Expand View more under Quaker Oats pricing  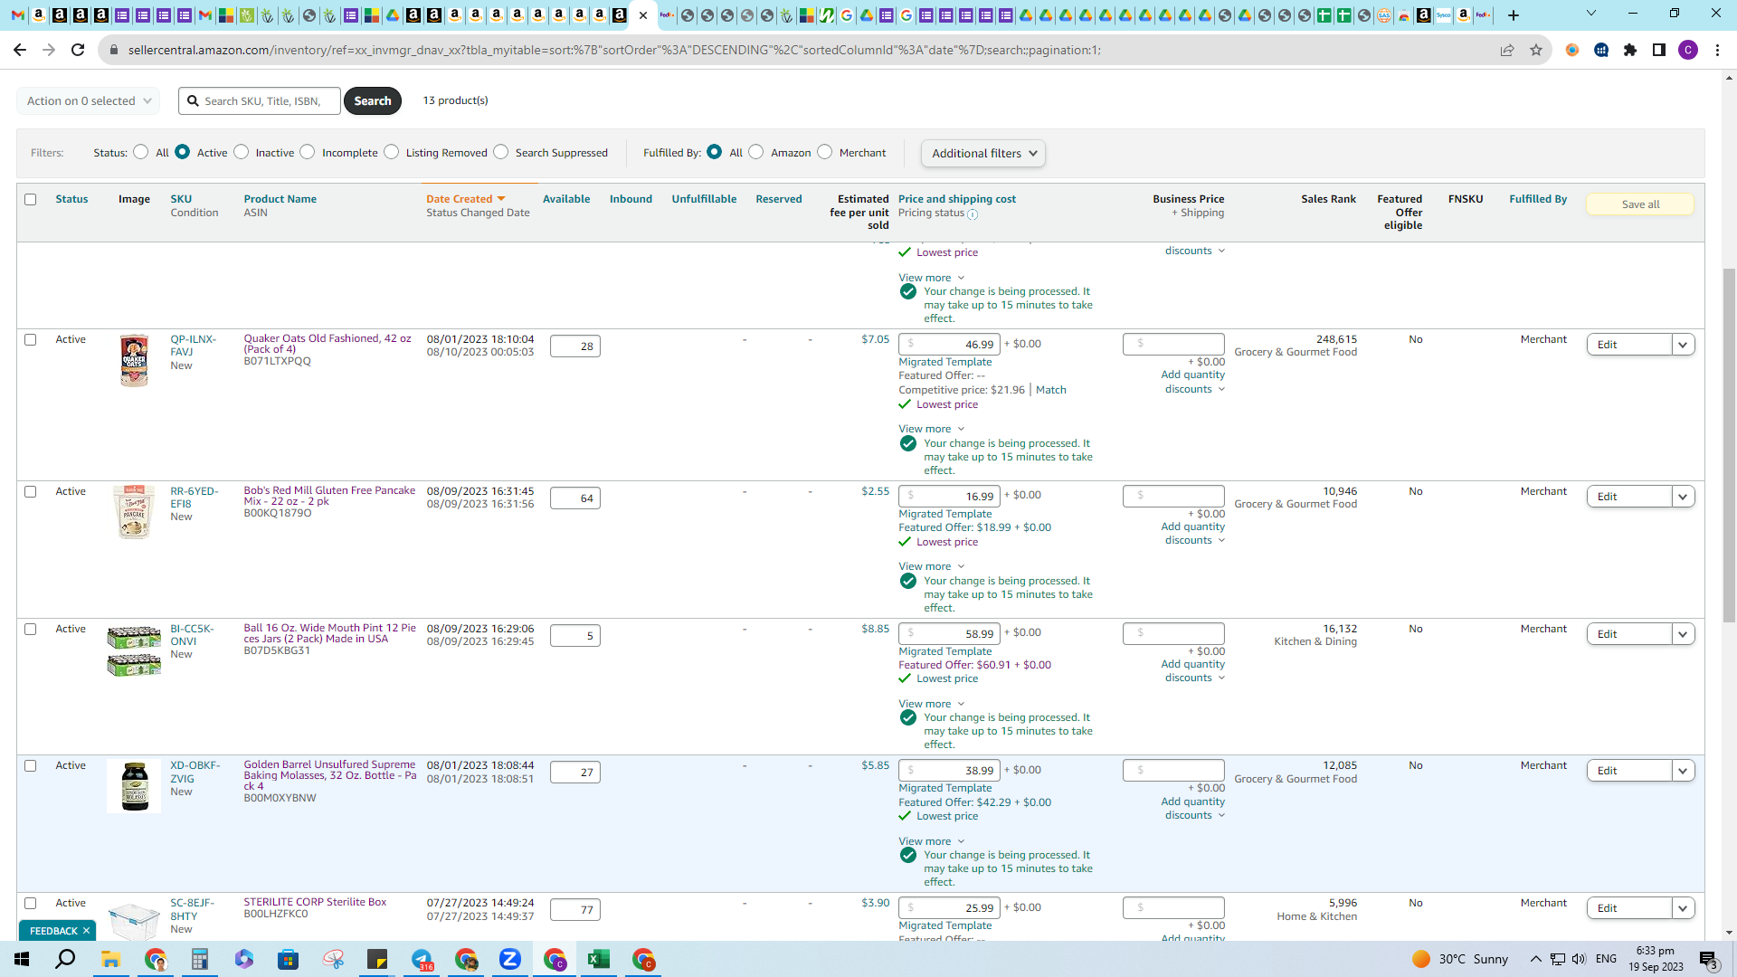[932, 429]
